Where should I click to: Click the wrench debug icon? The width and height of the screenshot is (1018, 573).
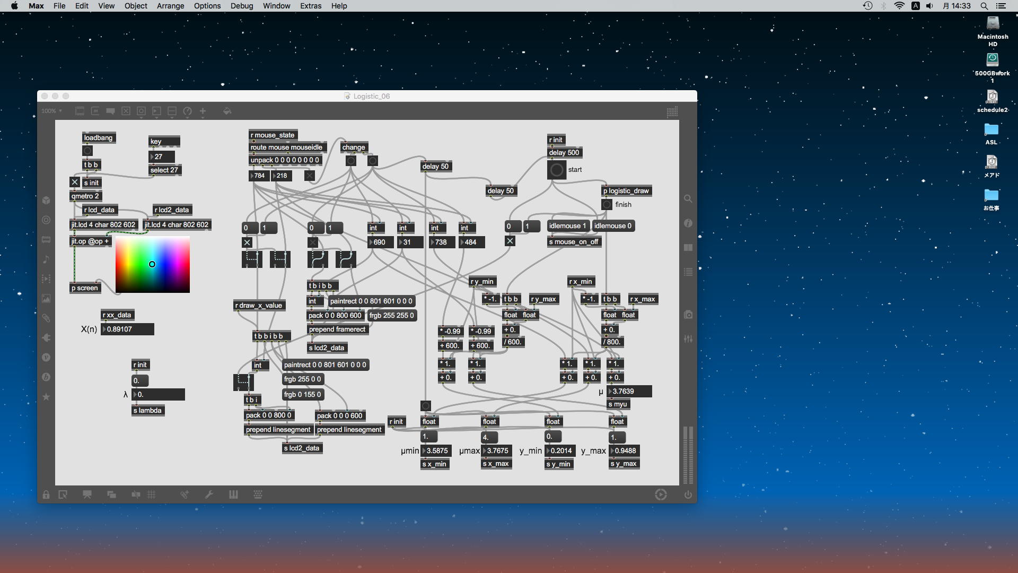(209, 495)
